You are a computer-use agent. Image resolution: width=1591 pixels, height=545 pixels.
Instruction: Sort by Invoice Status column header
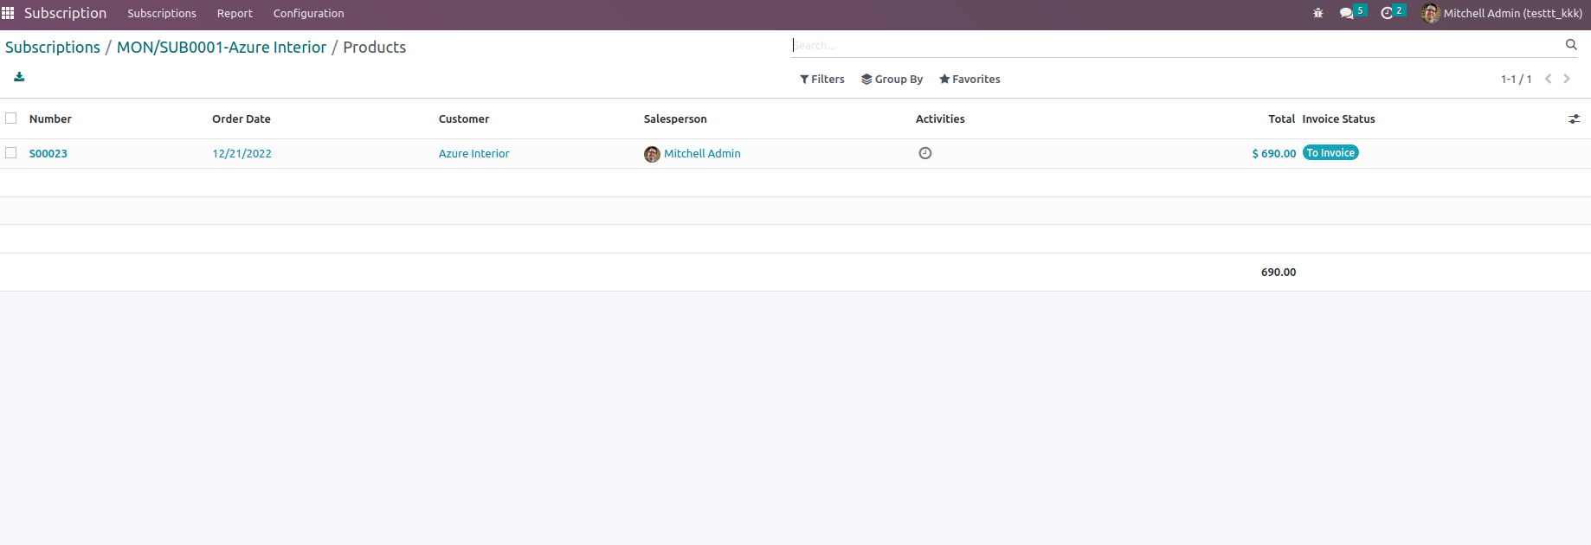pyautogui.click(x=1338, y=119)
